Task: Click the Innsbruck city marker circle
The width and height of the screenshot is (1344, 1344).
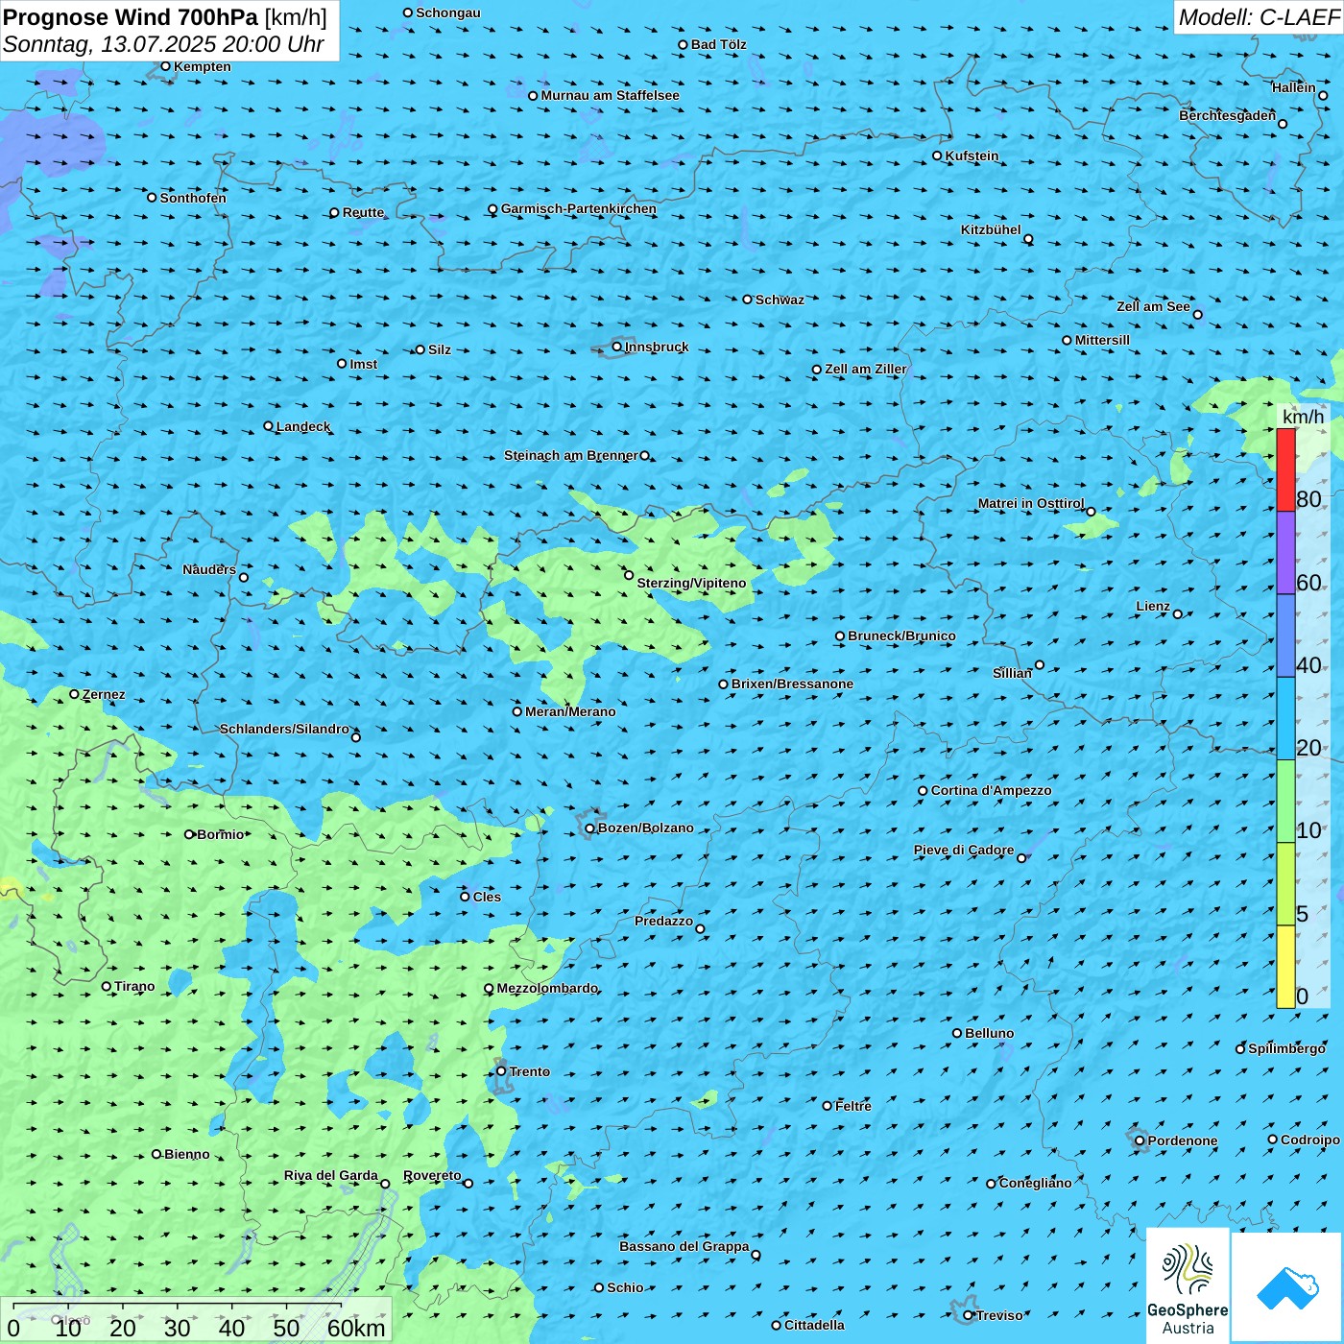Action: (x=616, y=347)
